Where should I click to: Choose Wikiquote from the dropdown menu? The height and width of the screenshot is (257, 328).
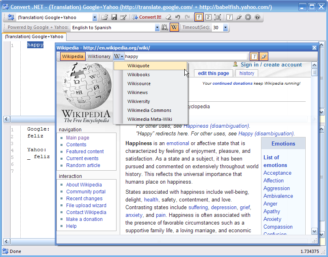click(150, 66)
